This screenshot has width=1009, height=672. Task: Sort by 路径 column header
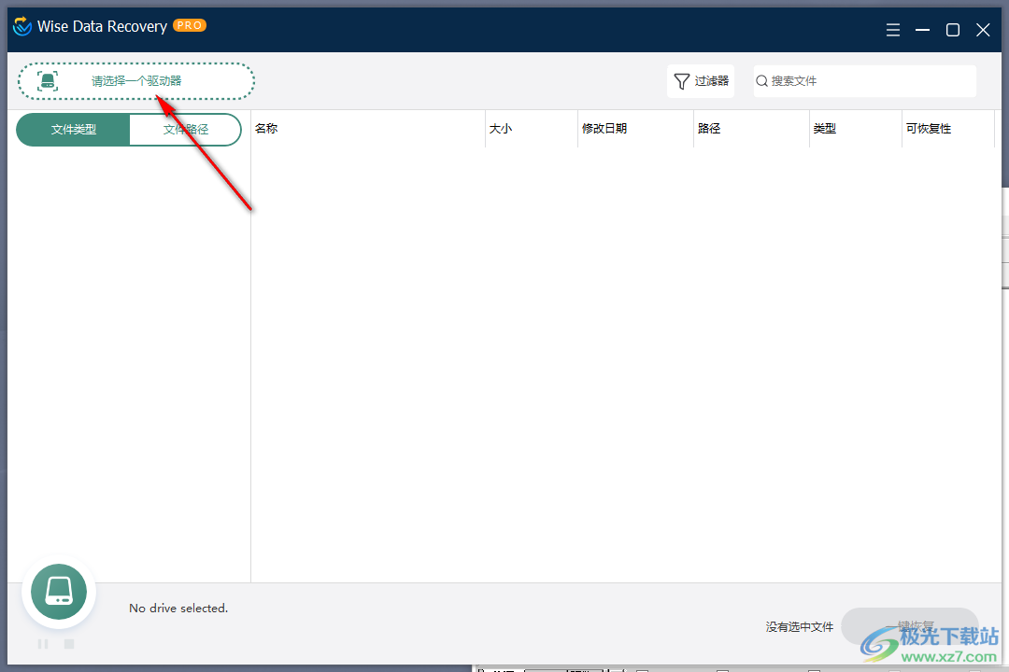pos(751,129)
